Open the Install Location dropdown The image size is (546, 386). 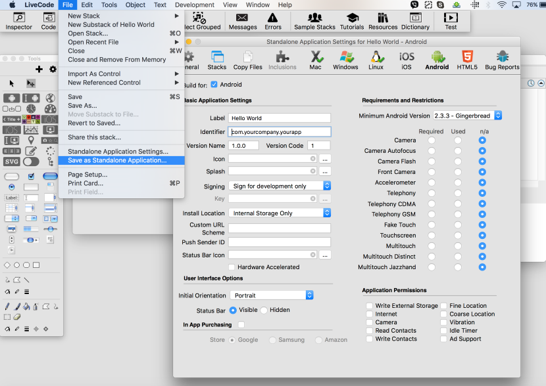[280, 213]
